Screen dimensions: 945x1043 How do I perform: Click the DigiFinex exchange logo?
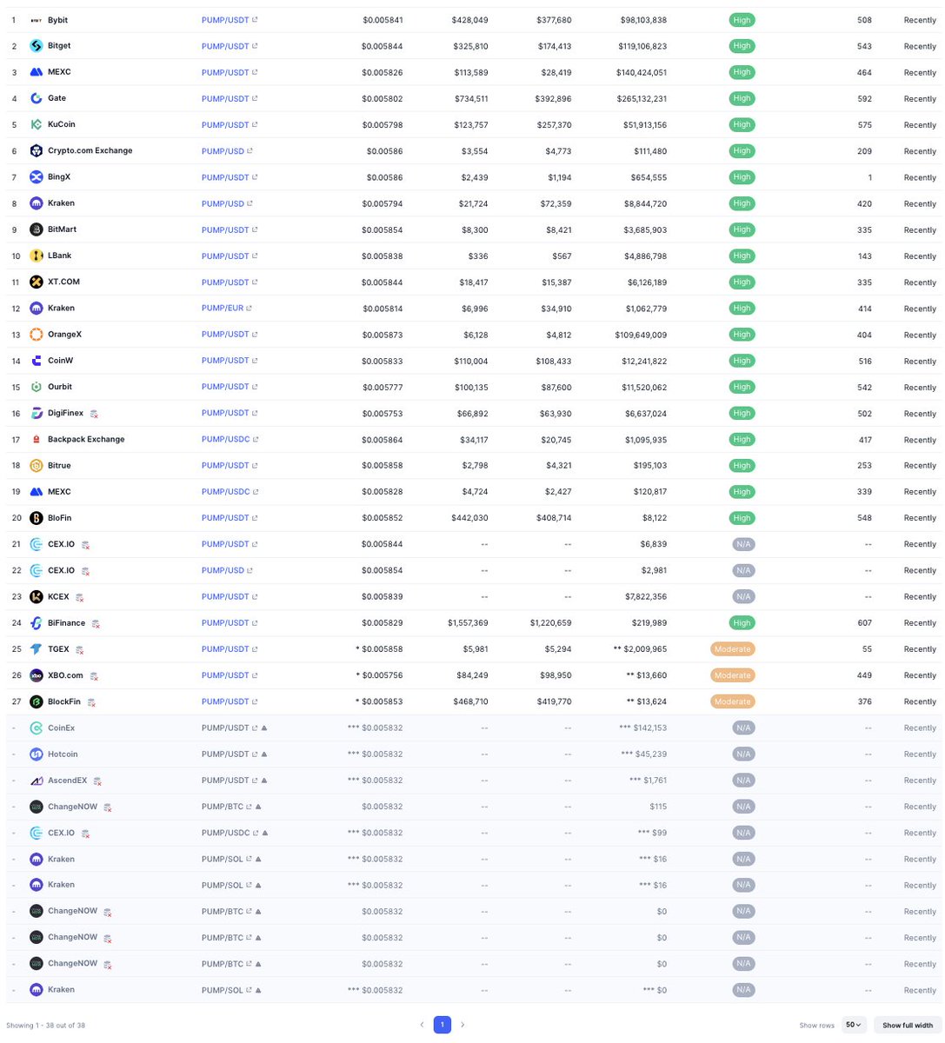coord(37,413)
